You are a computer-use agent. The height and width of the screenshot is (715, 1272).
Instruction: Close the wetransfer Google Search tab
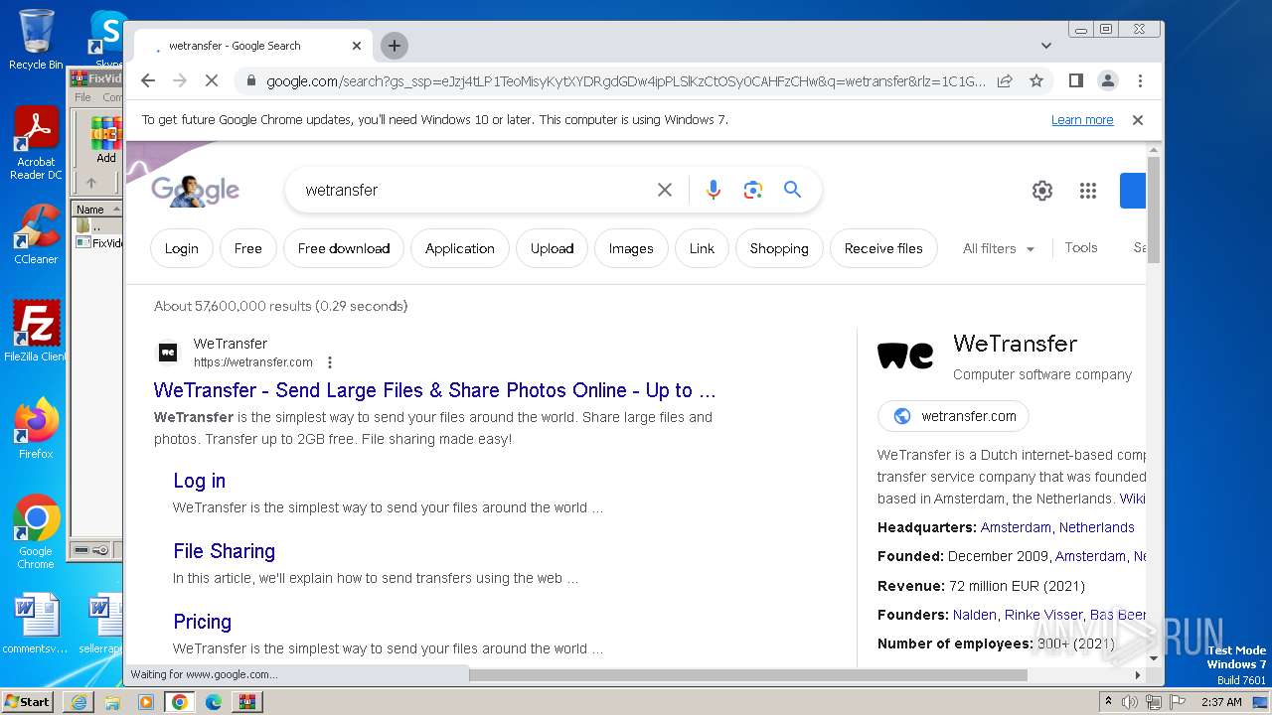tap(357, 46)
